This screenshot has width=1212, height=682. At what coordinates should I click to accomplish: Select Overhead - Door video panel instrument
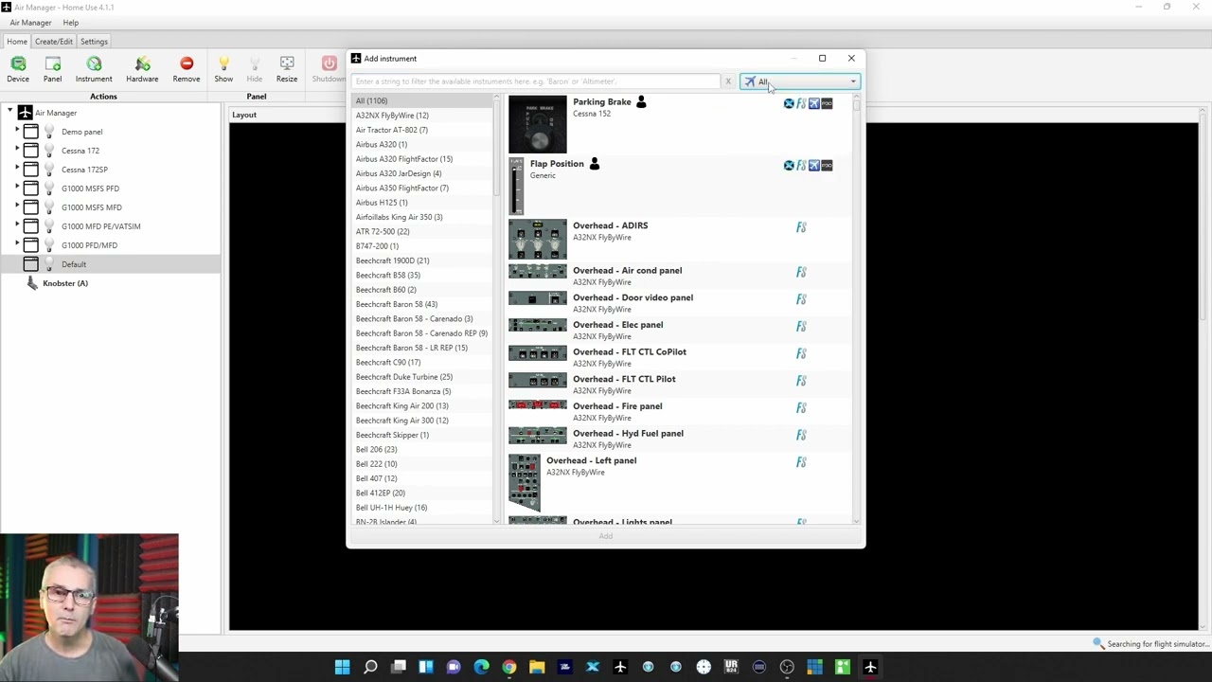click(680, 302)
